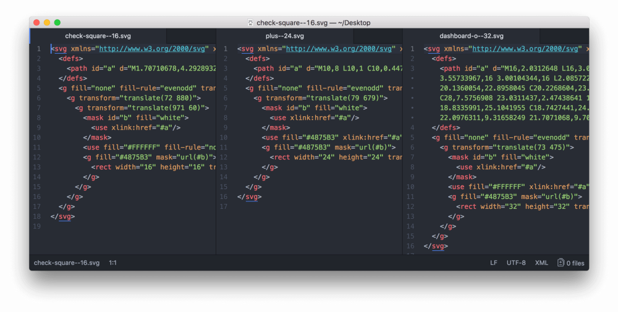Open the UTF-8 encoding selector
This screenshot has width=618, height=312.
(516, 263)
